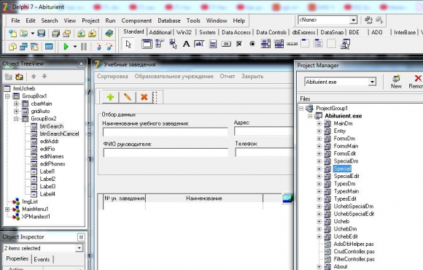Click the green Run arrow button
The height and width of the screenshot is (270, 423).
(66, 47)
